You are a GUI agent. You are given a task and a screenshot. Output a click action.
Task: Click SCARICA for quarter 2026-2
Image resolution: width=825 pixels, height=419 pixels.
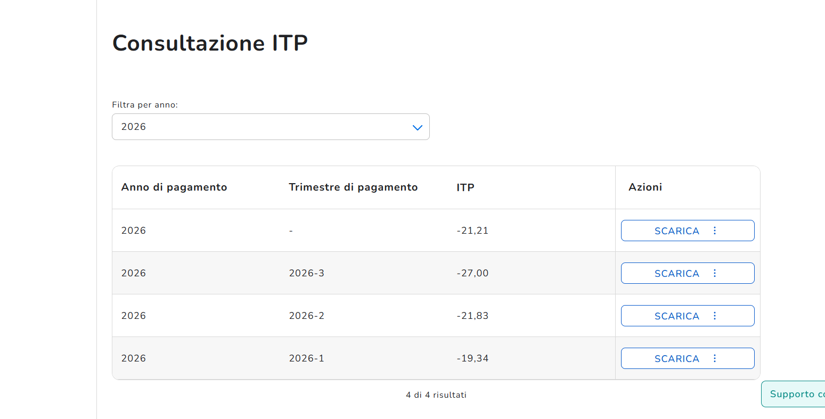(x=676, y=316)
